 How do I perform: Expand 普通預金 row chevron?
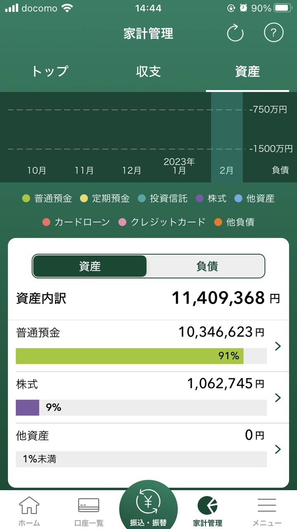(278, 346)
